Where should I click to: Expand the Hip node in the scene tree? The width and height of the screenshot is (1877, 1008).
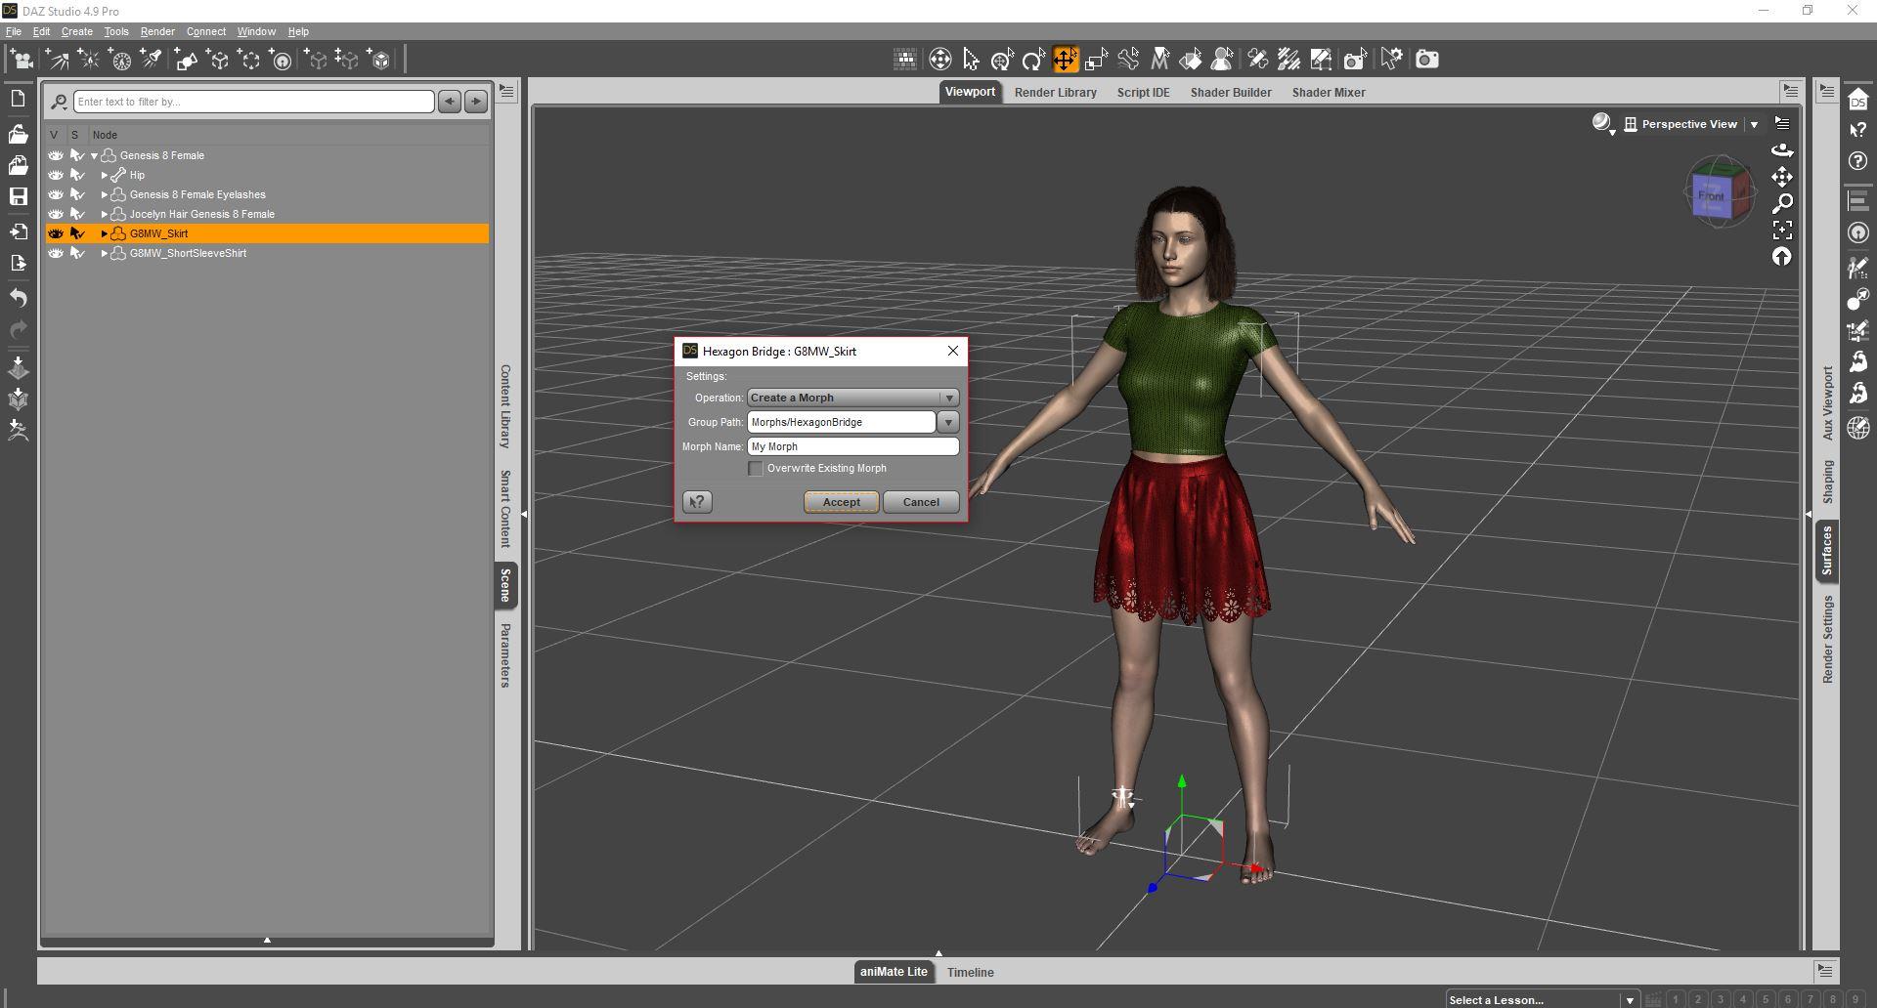click(105, 176)
